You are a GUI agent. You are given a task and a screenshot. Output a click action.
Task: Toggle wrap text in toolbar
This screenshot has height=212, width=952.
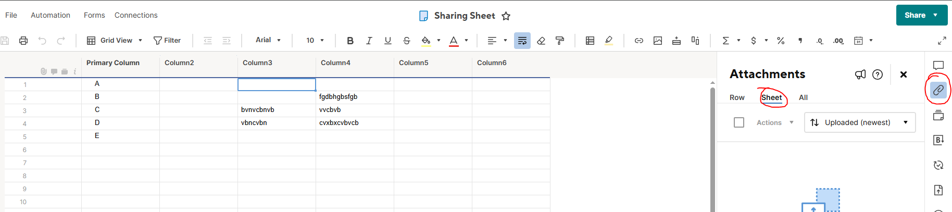coord(522,41)
